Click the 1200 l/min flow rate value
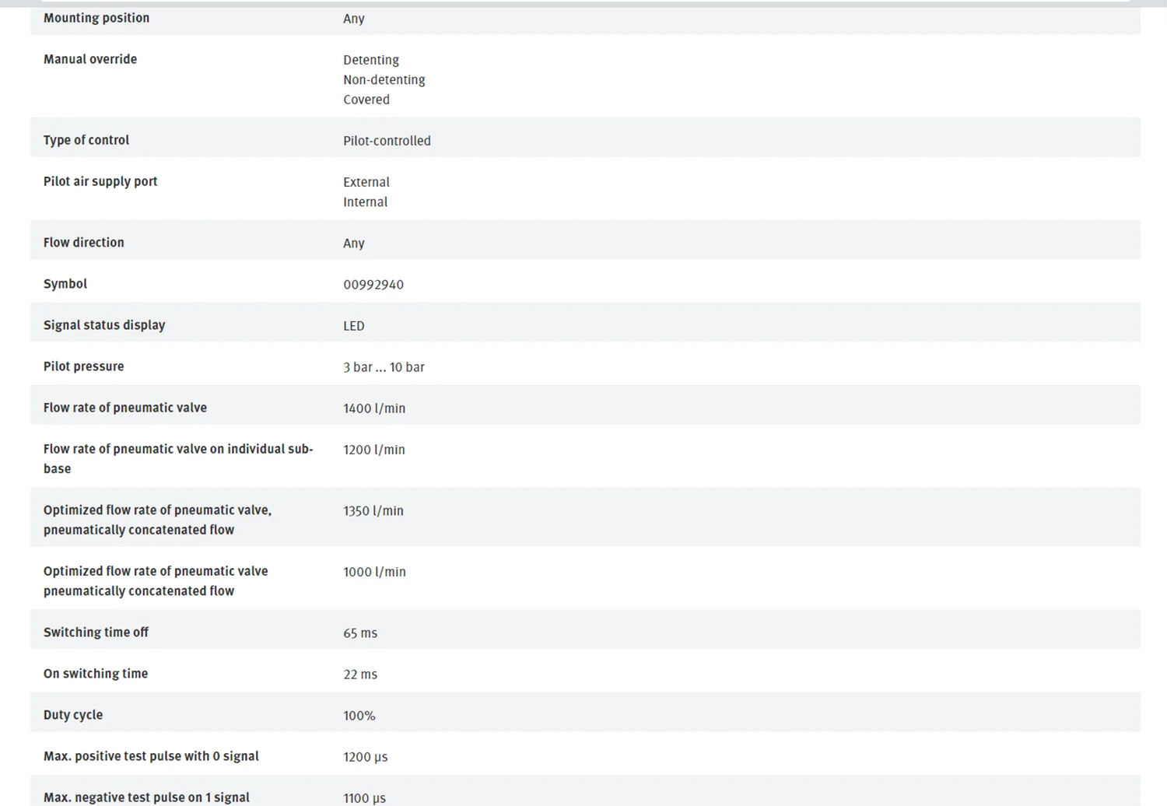This screenshot has width=1167, height=806. pyautogui.click(x=374, y=450)
